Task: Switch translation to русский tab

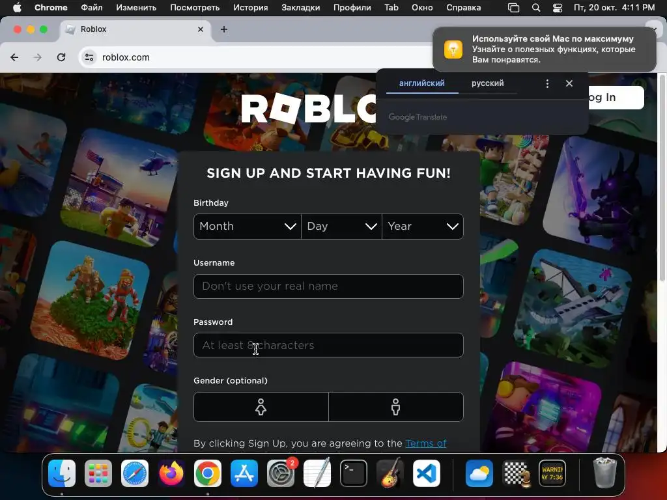Action: (x=487, y=83)
